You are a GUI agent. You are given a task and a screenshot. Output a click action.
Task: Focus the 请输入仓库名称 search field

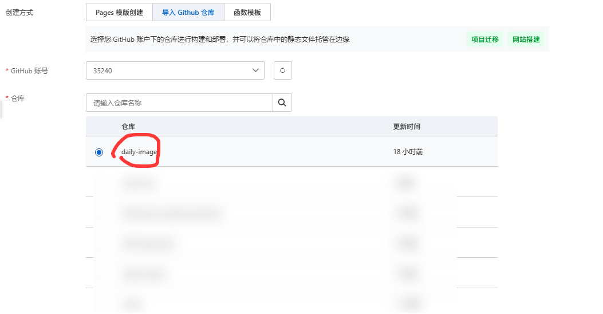coord(179,103)
